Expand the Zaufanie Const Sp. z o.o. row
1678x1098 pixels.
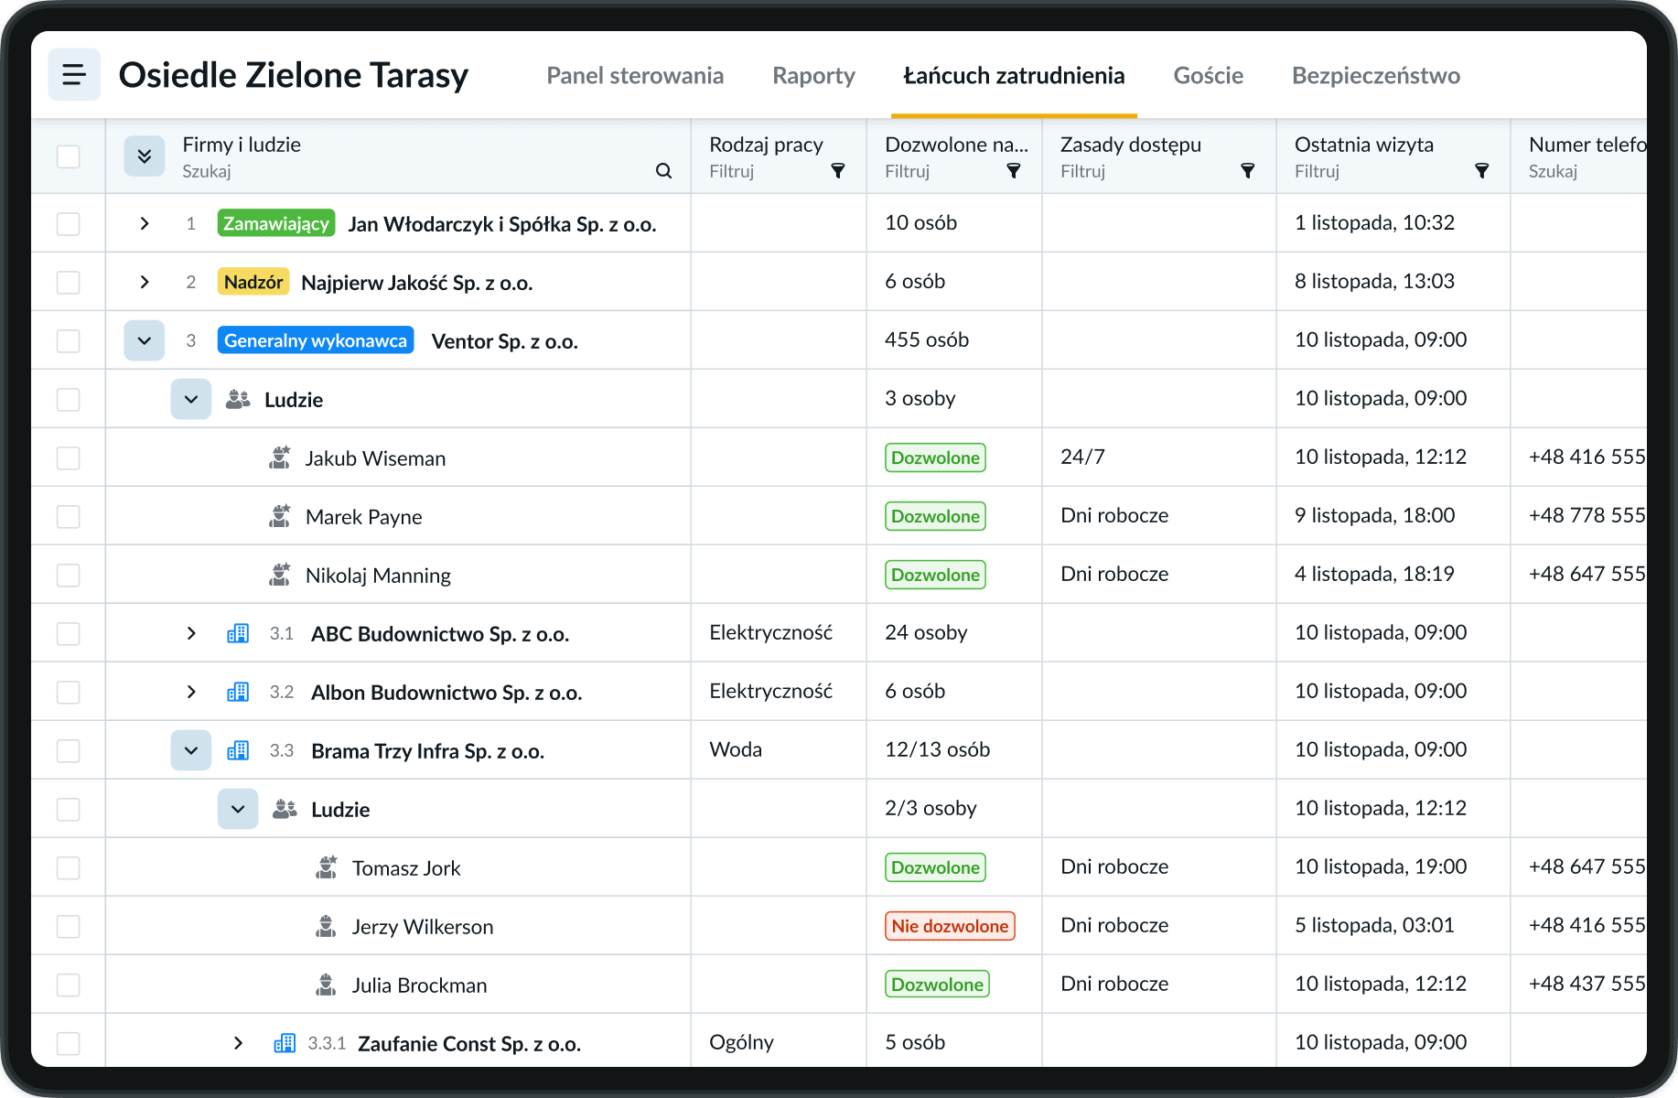[238, 1043]
